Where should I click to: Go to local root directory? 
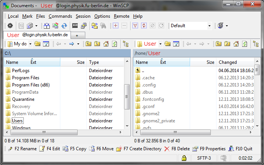[x=97, y=44]
